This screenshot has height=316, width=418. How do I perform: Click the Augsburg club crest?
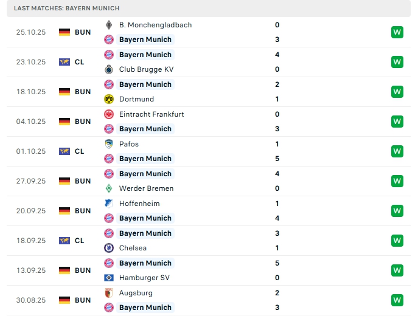(x=109, y=293)
